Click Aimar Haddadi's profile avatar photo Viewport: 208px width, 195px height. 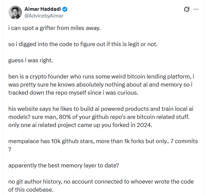15,12
